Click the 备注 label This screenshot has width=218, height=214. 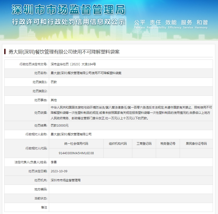pos(44,207)
